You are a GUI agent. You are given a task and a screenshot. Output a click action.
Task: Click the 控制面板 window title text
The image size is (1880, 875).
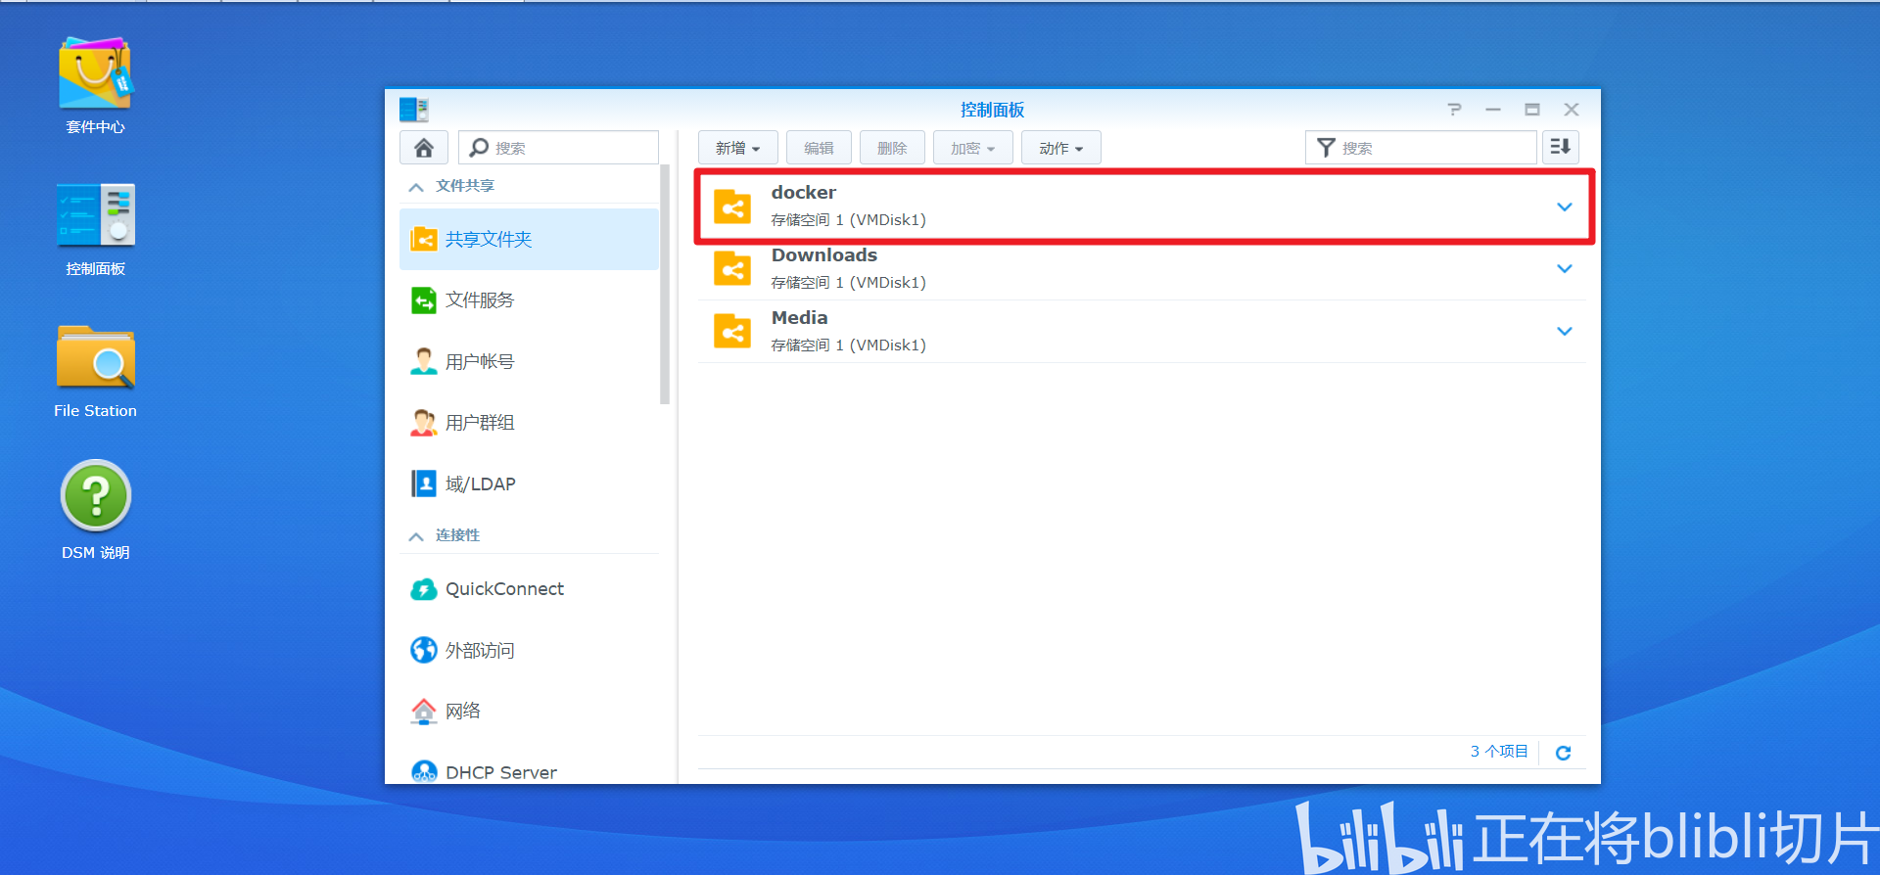pyautogui.click(x=992, y=110)
